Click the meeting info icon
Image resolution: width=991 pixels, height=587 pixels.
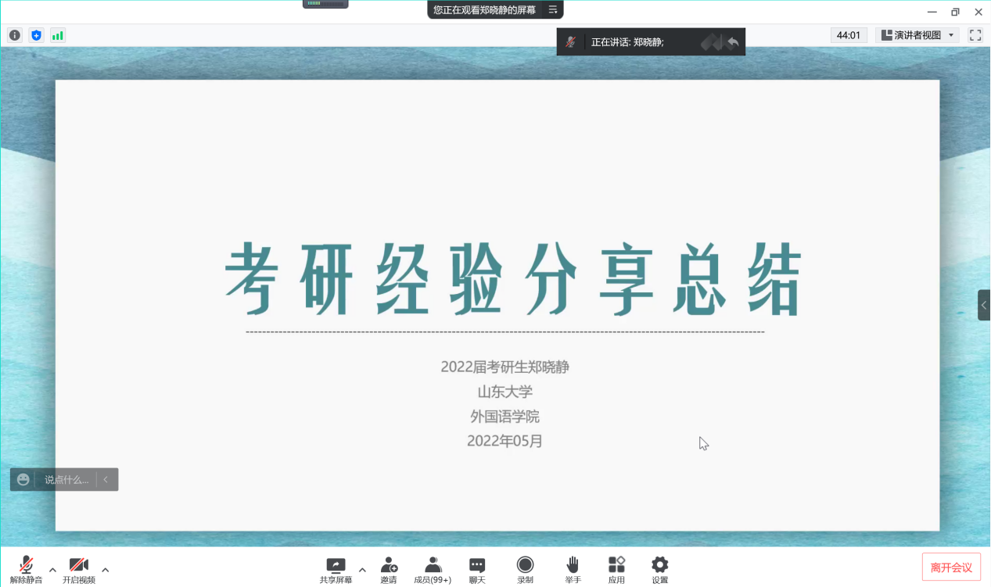[x=15, y=35]
